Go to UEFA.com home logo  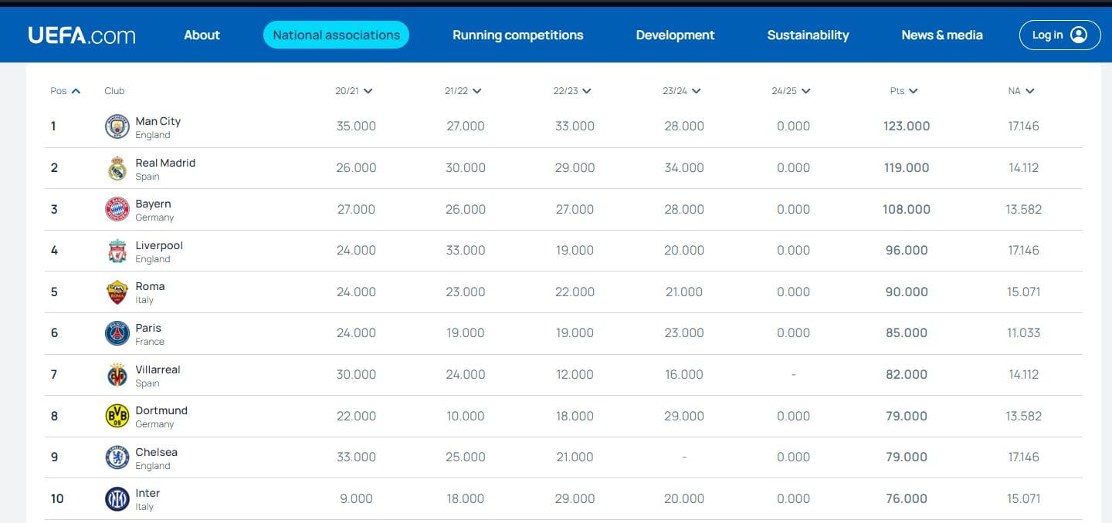point(82,35)
